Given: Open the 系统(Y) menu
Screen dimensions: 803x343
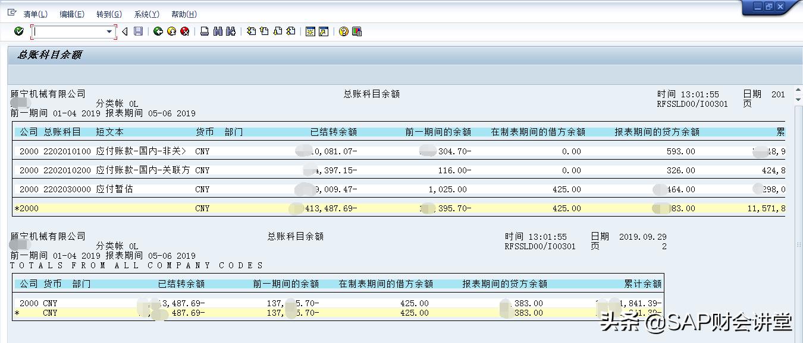Looking at the screenshot, I should point(146,14).
